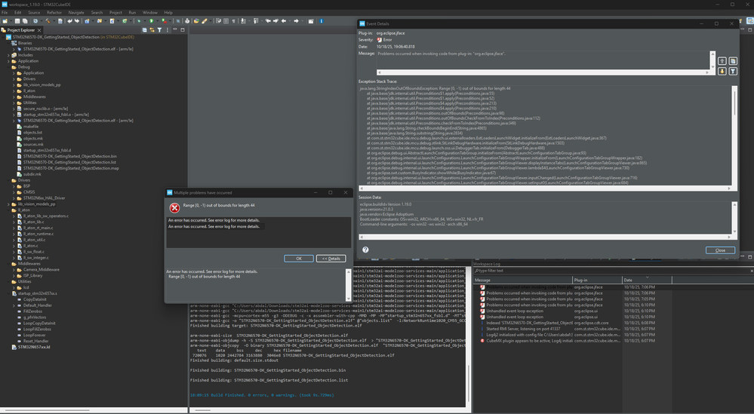Maximize the Project Explorer view
754x414 pixels.
pyautogui.click(x=183, y=29)
